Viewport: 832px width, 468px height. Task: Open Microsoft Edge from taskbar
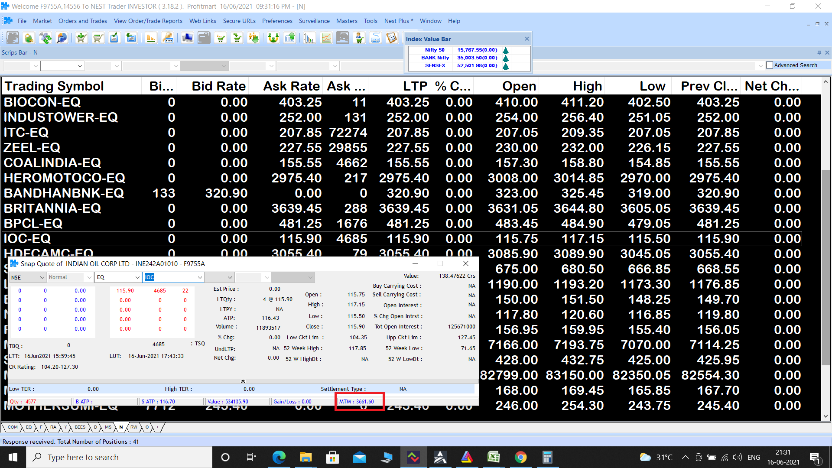point(279,457)
